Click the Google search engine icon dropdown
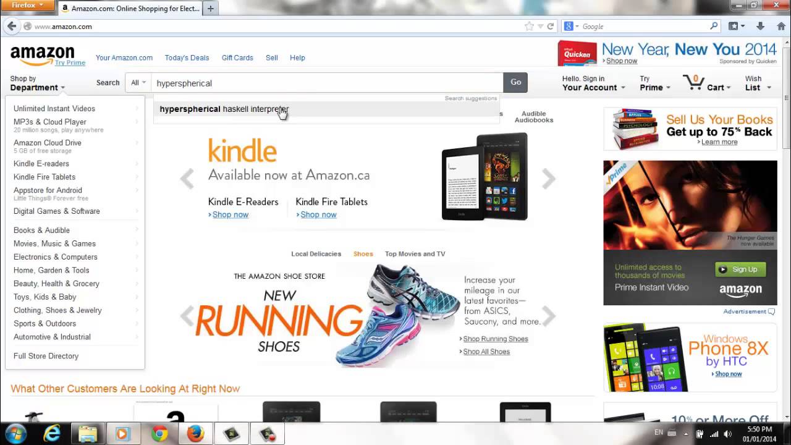This screenshot has width=791, height=445. pyautogui.click(x=571, y=26)
